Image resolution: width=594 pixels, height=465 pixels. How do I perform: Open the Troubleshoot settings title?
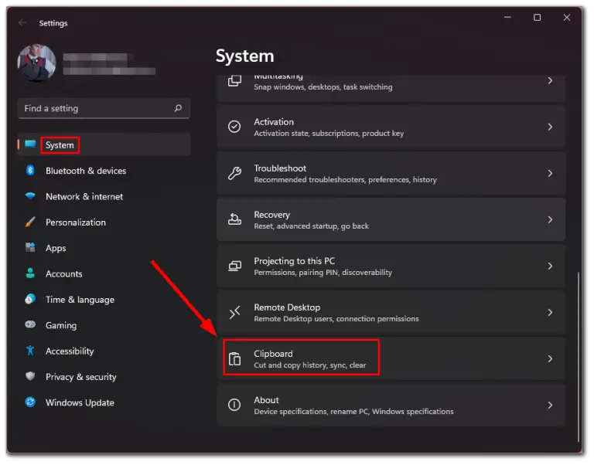point(280,168)
